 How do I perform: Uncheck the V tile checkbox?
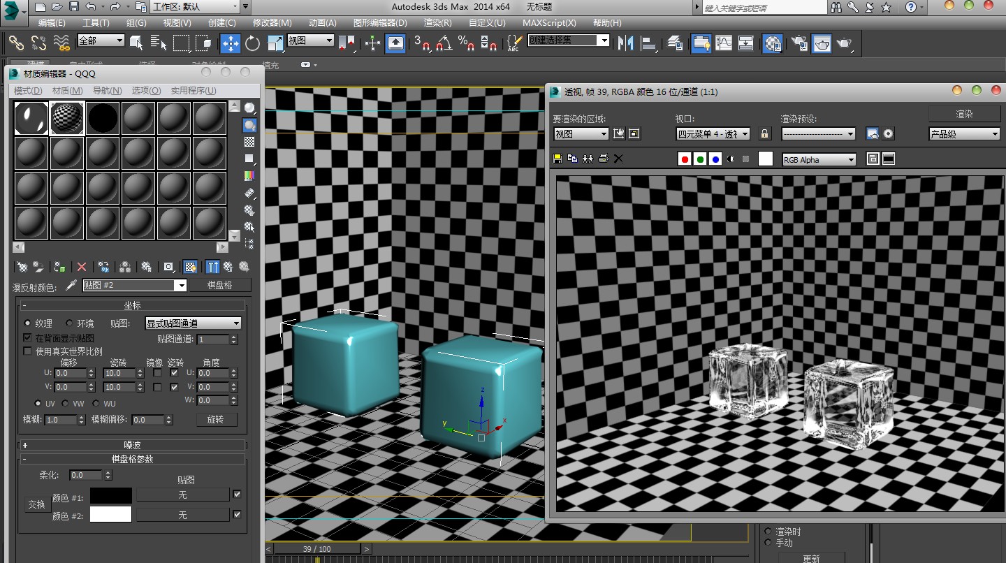point(174,387)
